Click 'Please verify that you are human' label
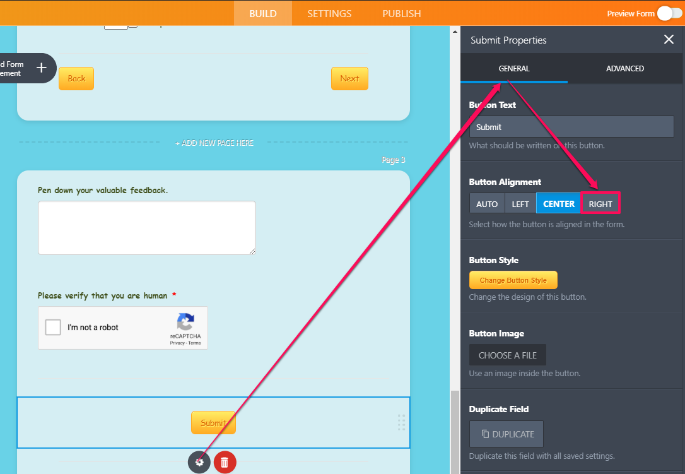This screenshot has width=685, height=474. click(103, 295)
